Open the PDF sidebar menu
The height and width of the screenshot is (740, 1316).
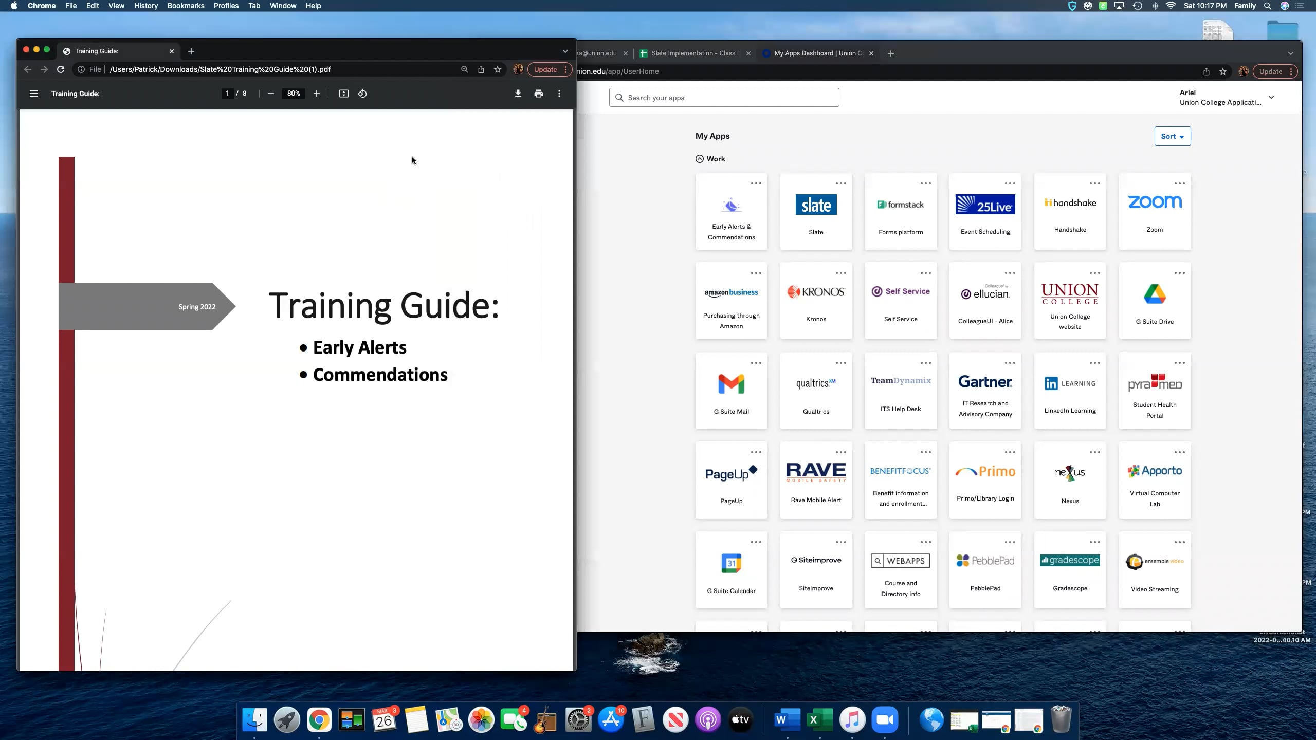pos(34,94)
